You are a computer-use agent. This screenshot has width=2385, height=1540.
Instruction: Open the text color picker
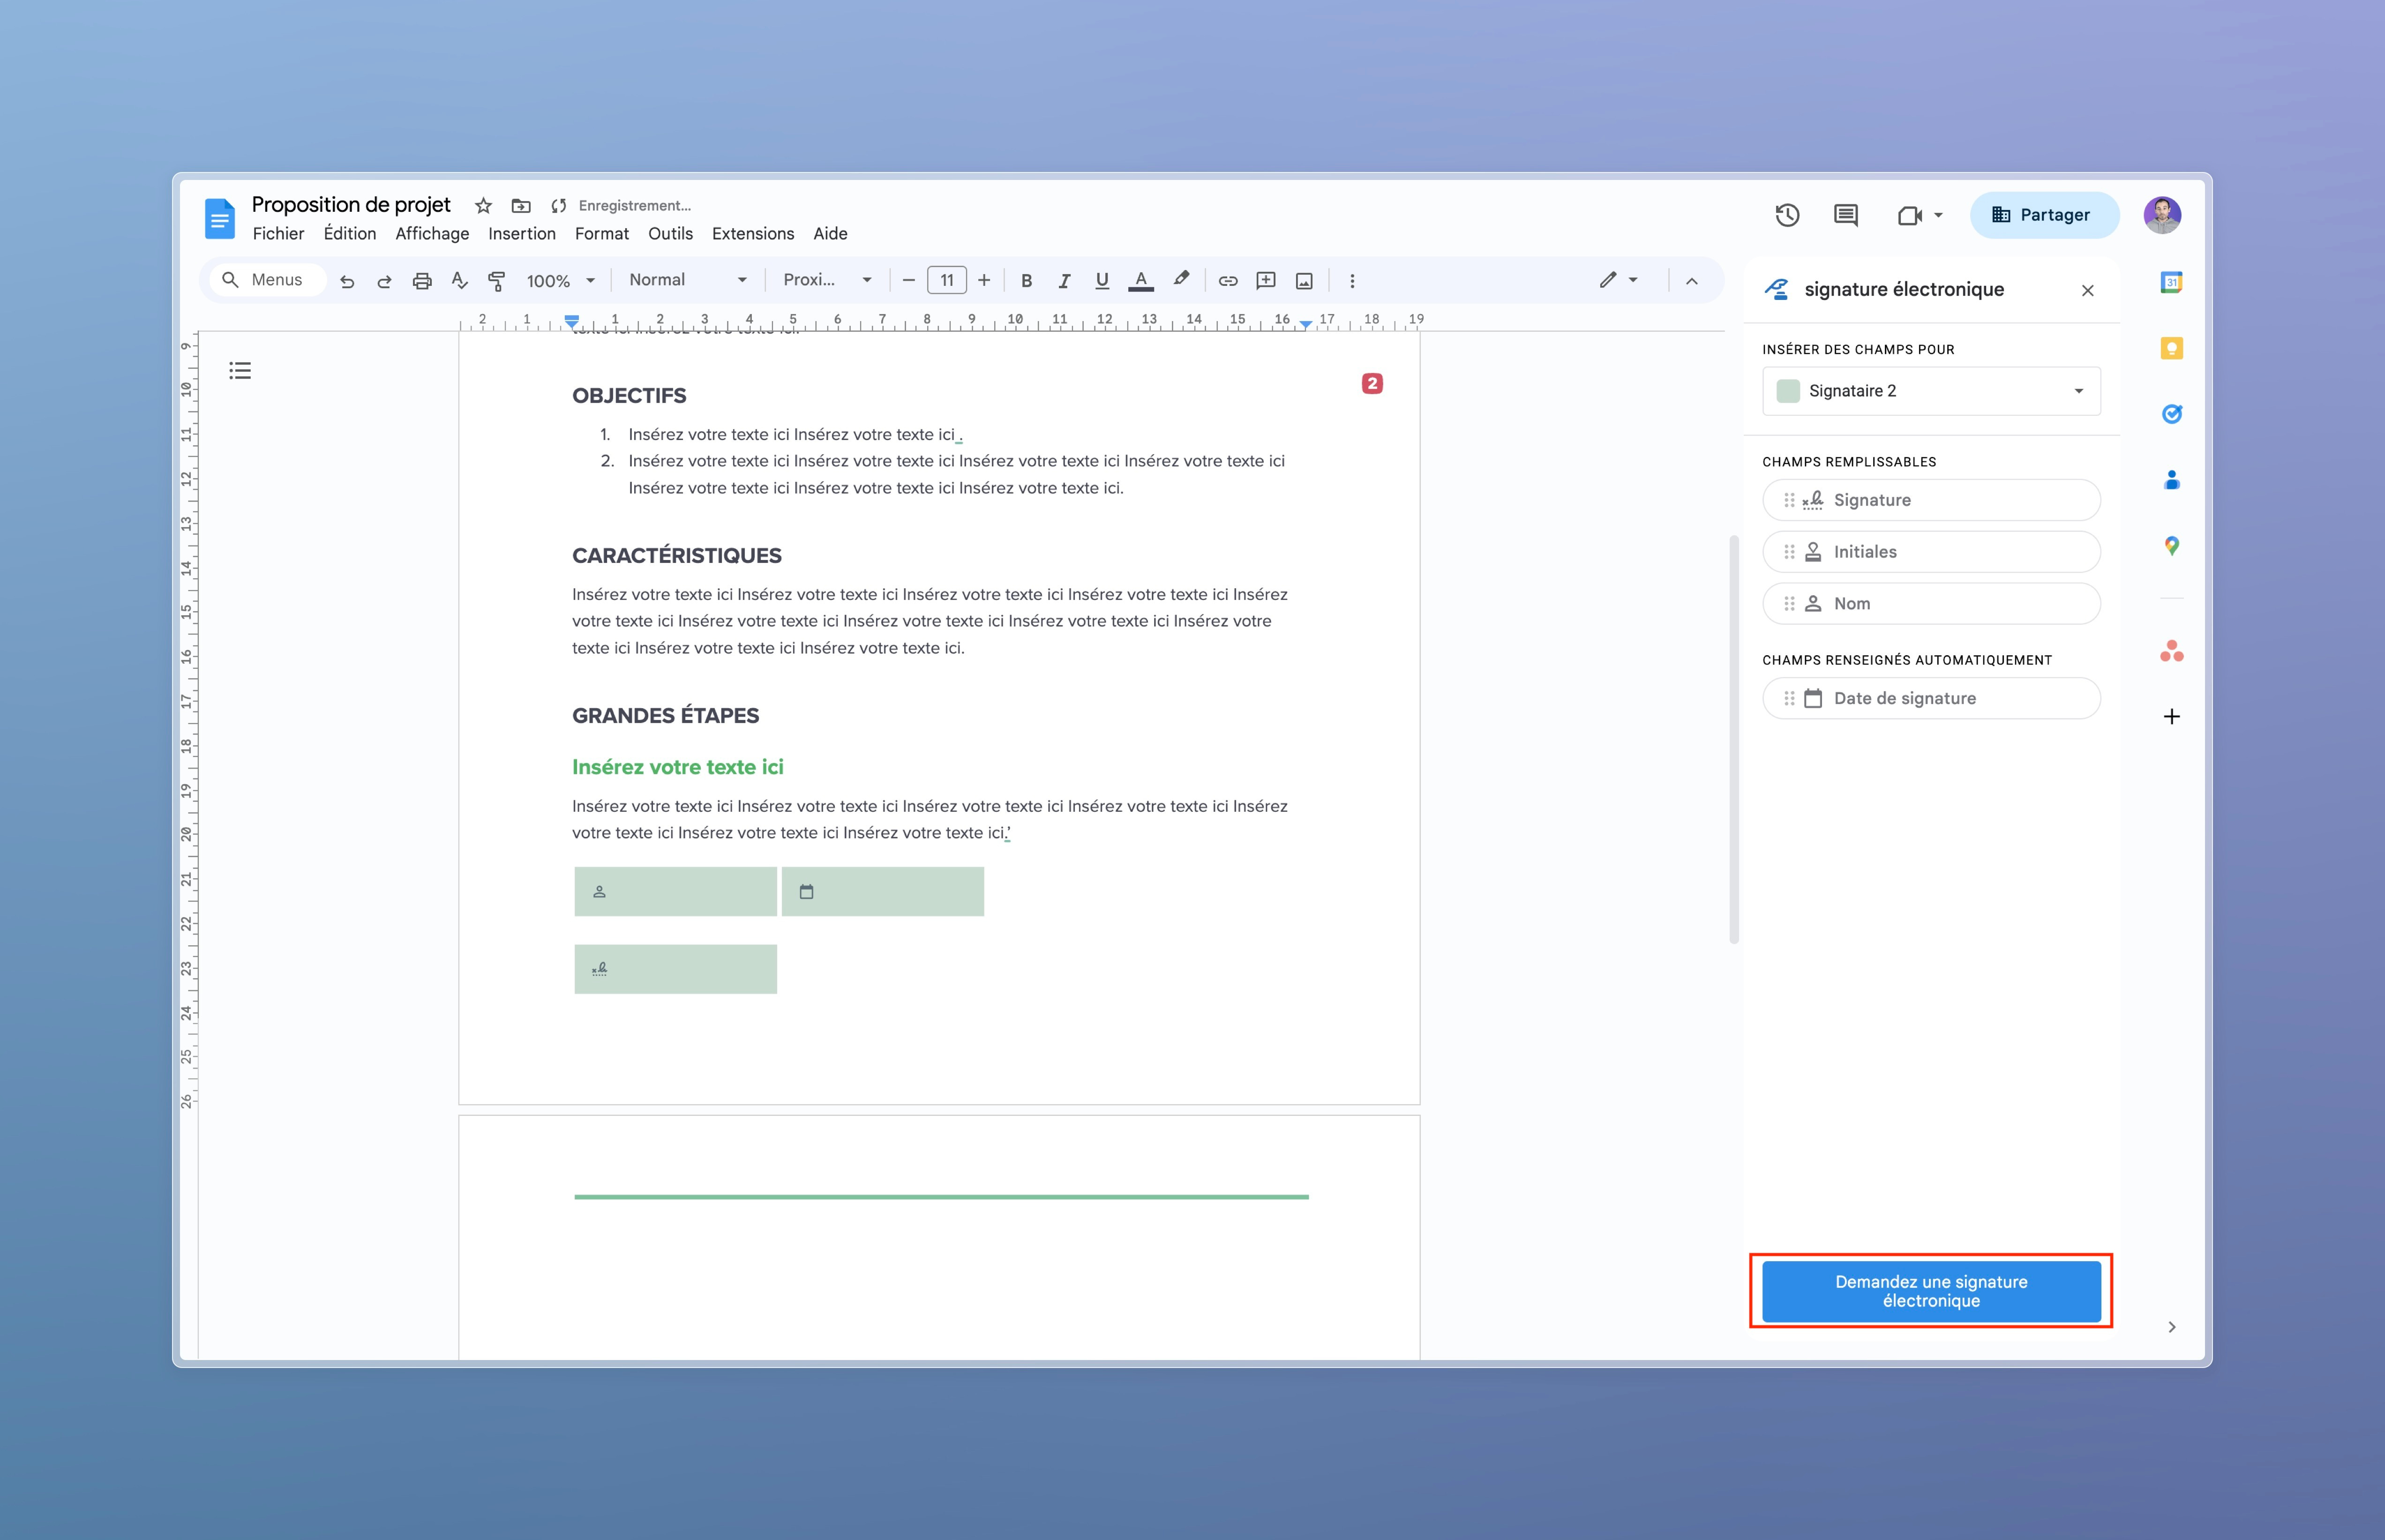1141,281
